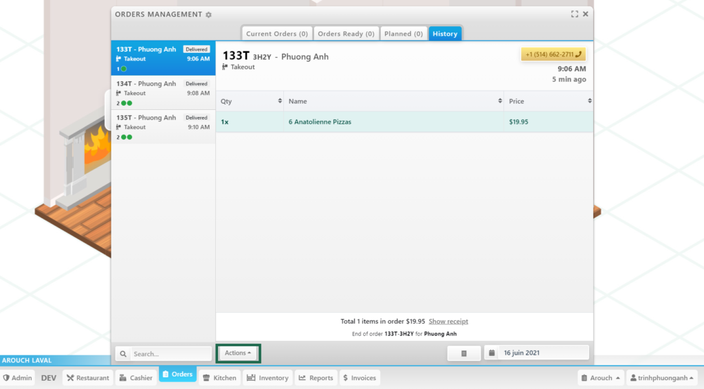
Task: Open the Cashier section
Action: [x=135, y=378]
